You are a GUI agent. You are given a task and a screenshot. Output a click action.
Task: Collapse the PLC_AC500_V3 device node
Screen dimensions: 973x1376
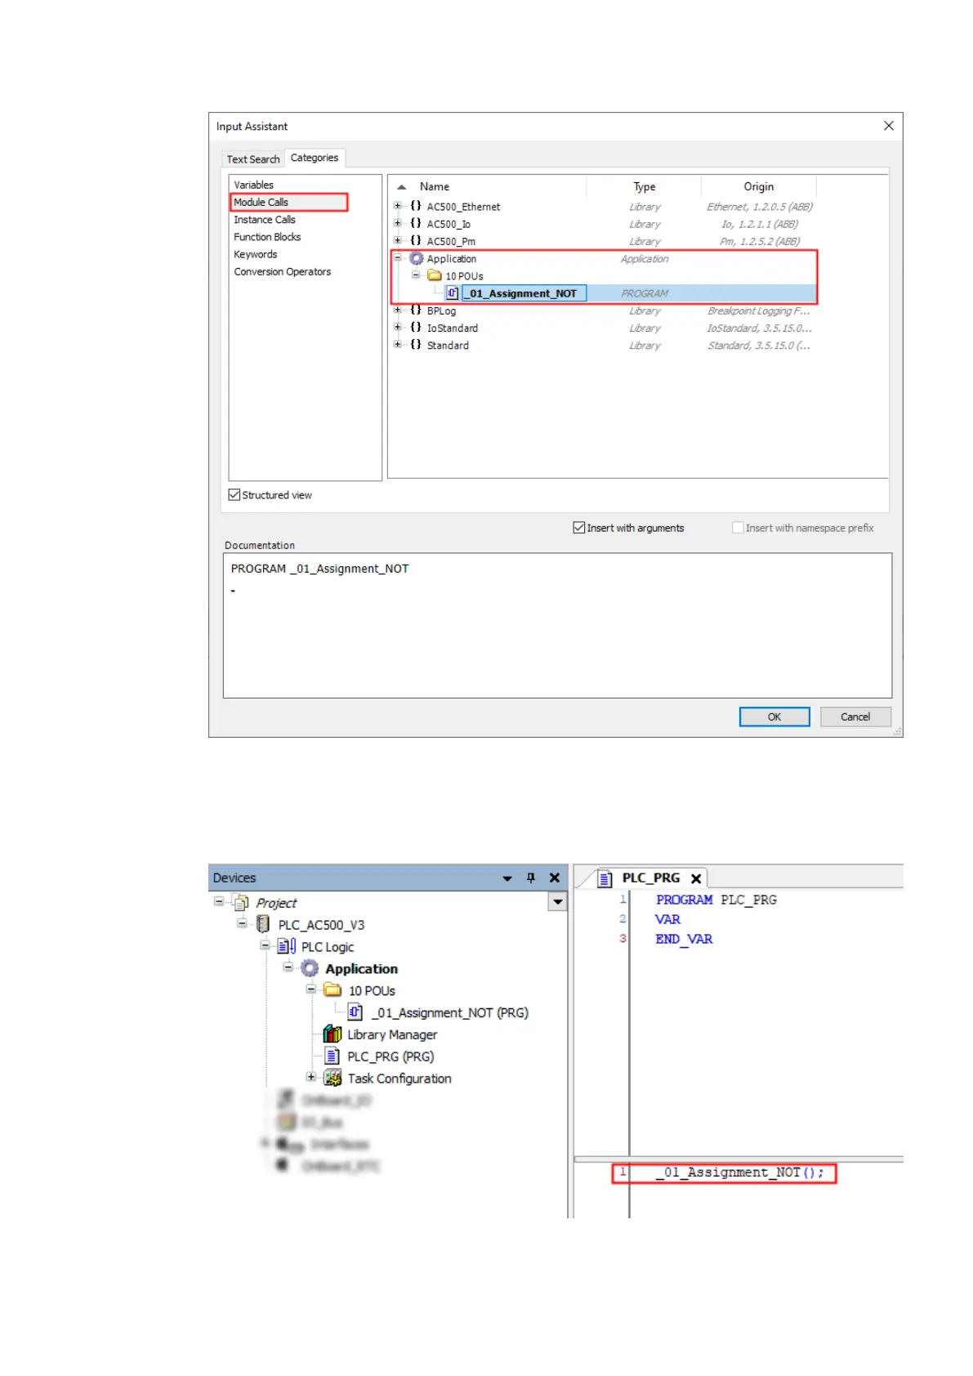click(242, 923)
